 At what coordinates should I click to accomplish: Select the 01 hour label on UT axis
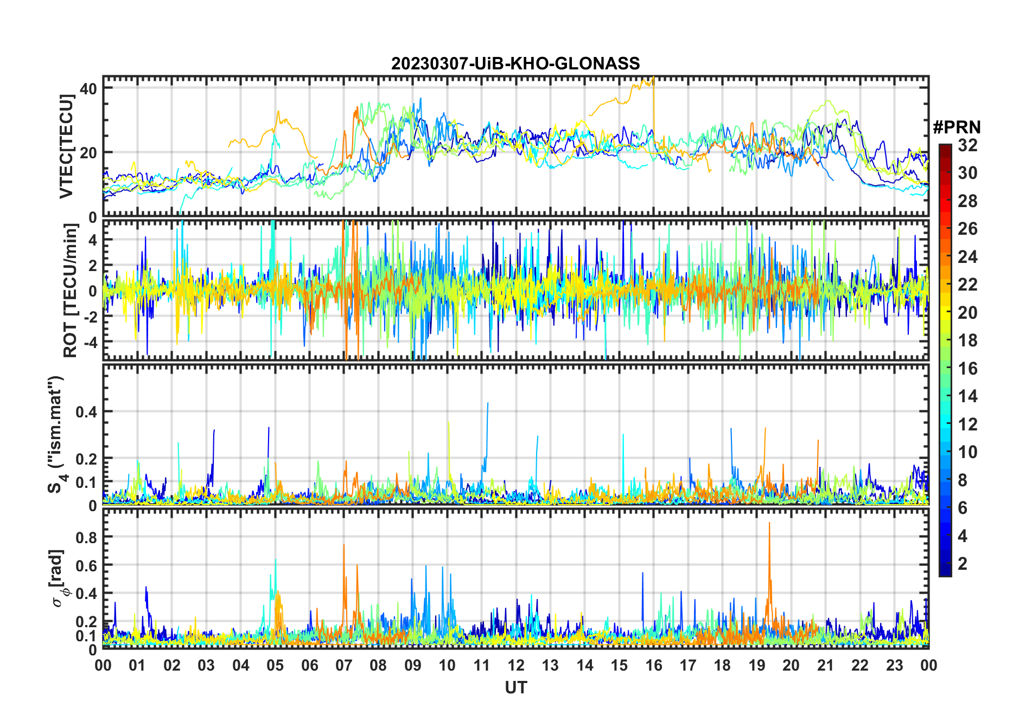[x=137, y=665]
